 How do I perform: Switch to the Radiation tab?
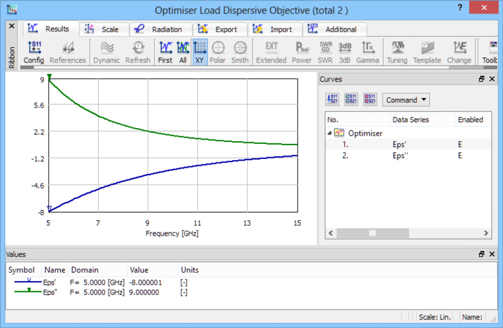tap(161, 29)
